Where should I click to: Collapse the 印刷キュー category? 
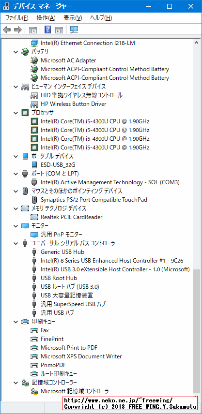(x=16, y=322)
